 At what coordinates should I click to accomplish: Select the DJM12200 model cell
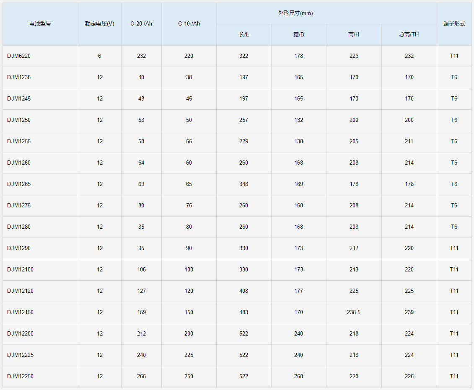(x=40, y=334)
